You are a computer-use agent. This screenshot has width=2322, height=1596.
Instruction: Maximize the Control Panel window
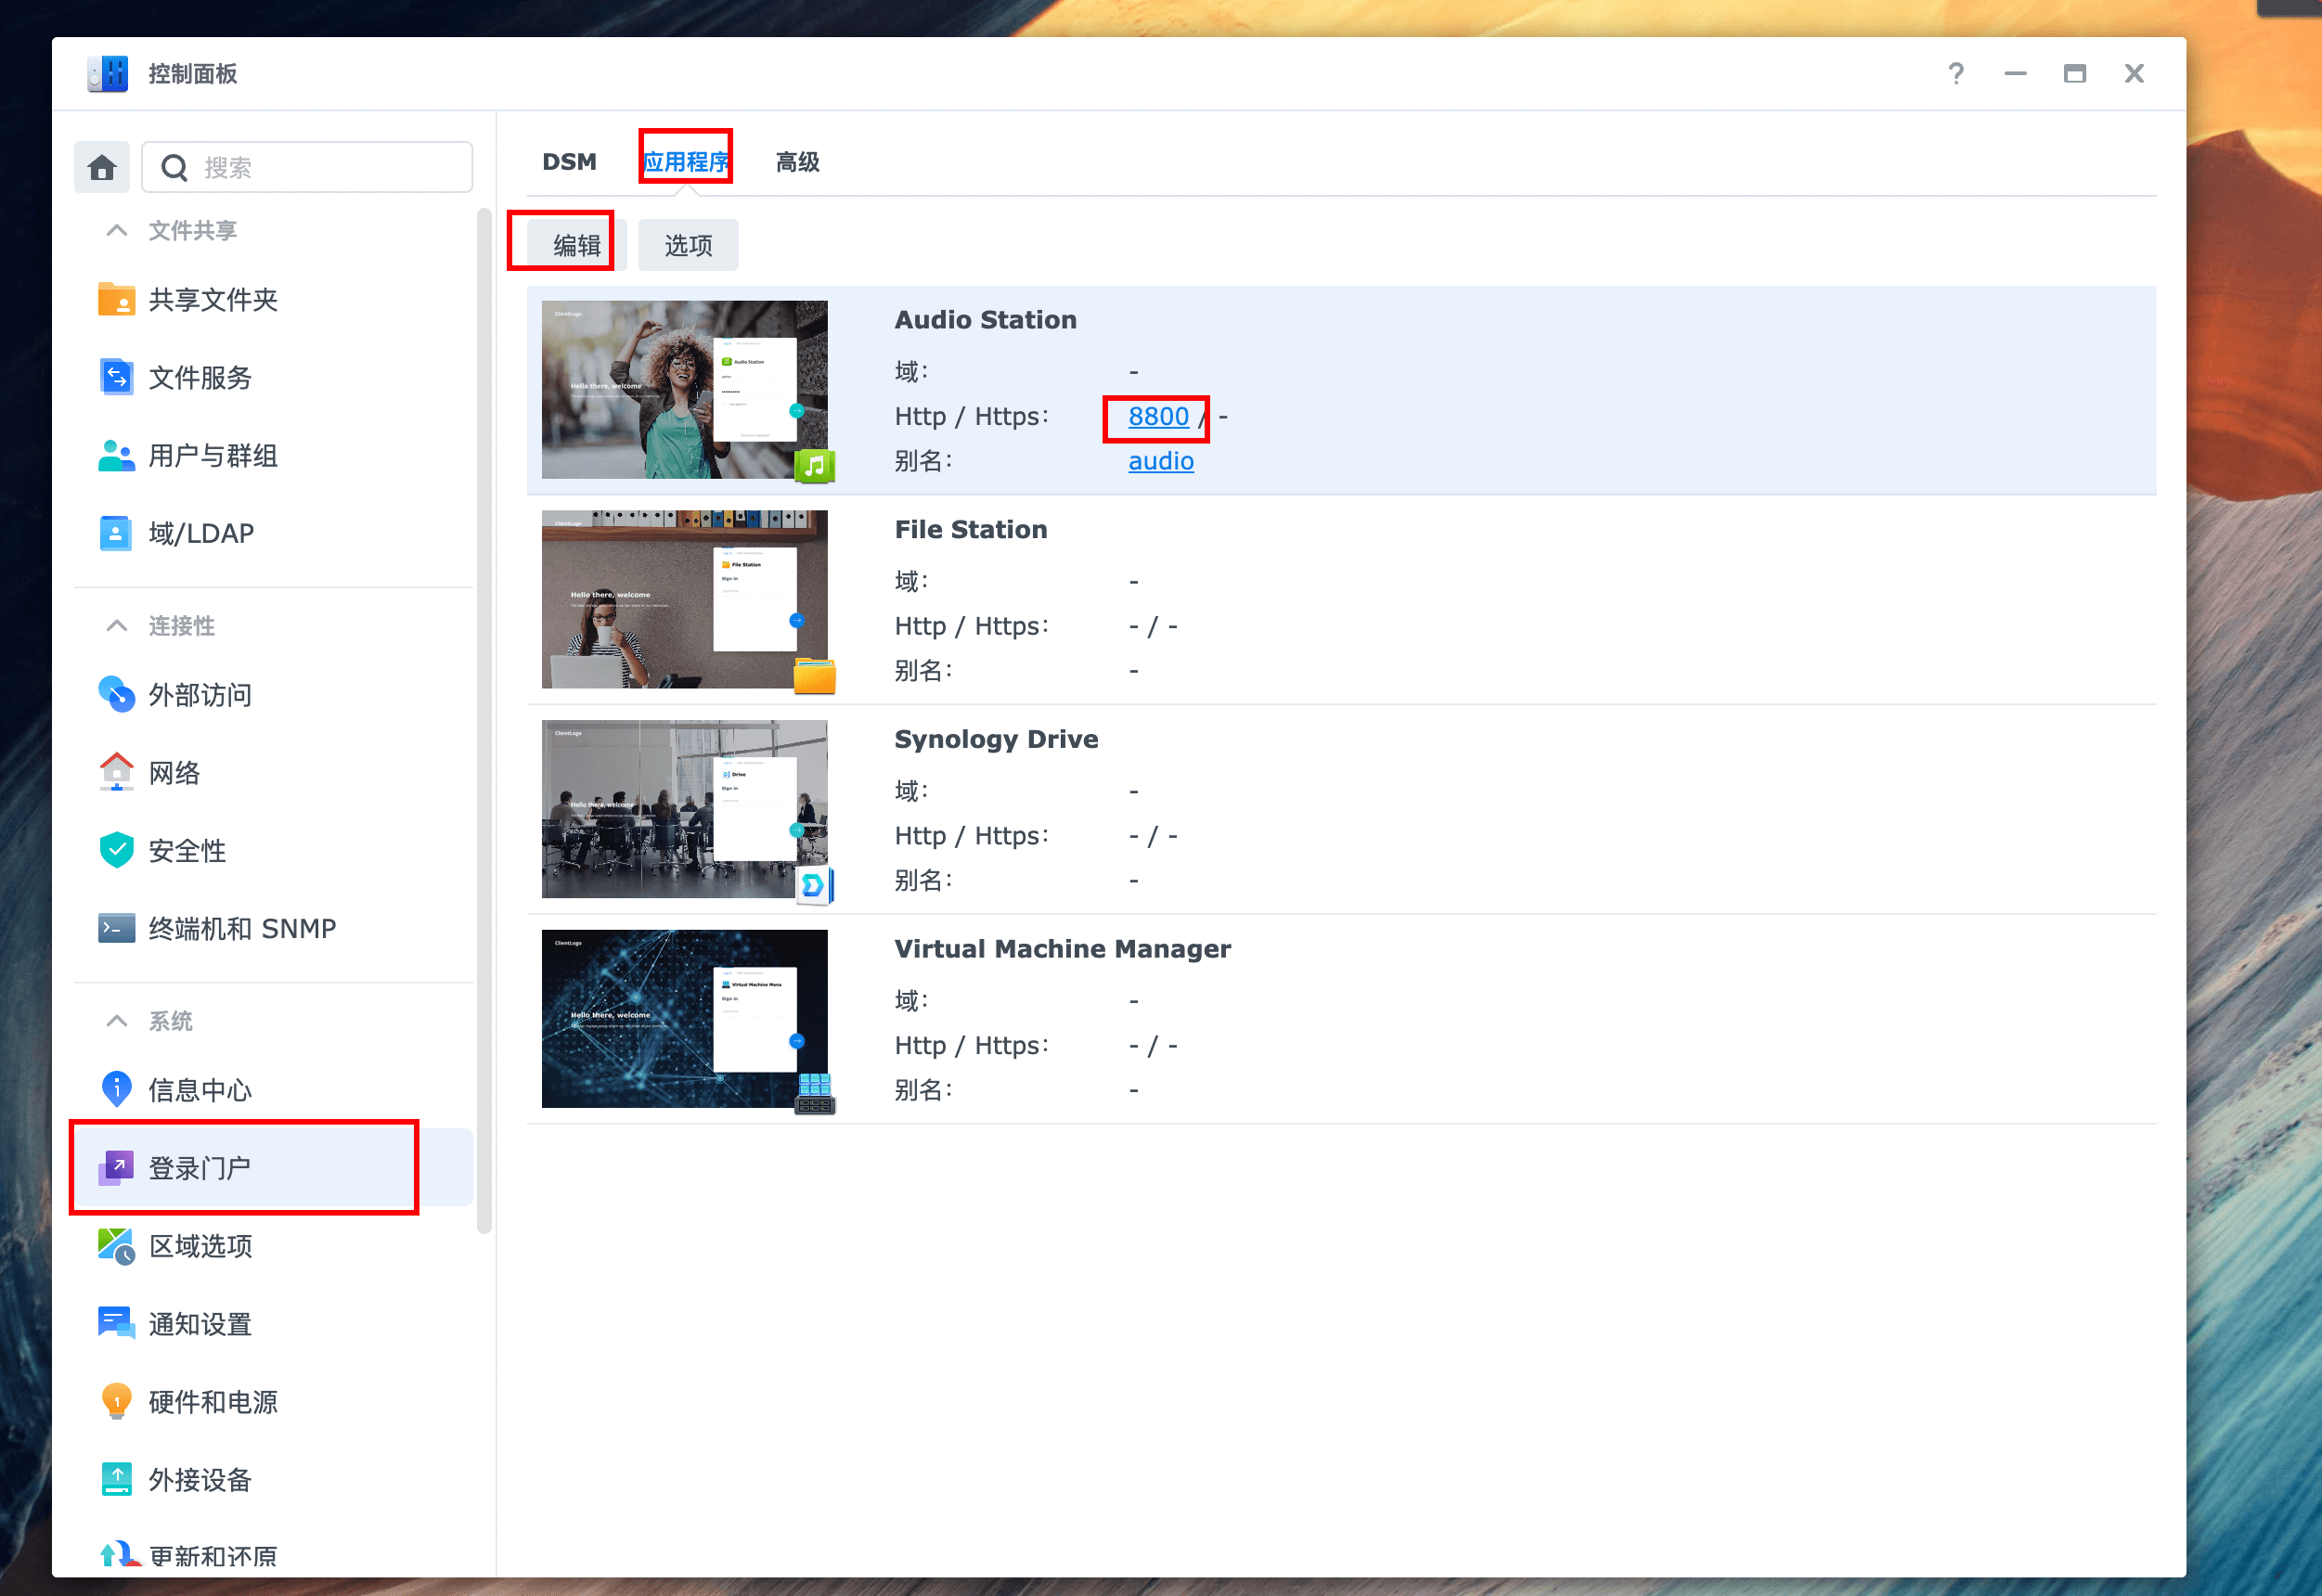click(x=2075, y=74)
